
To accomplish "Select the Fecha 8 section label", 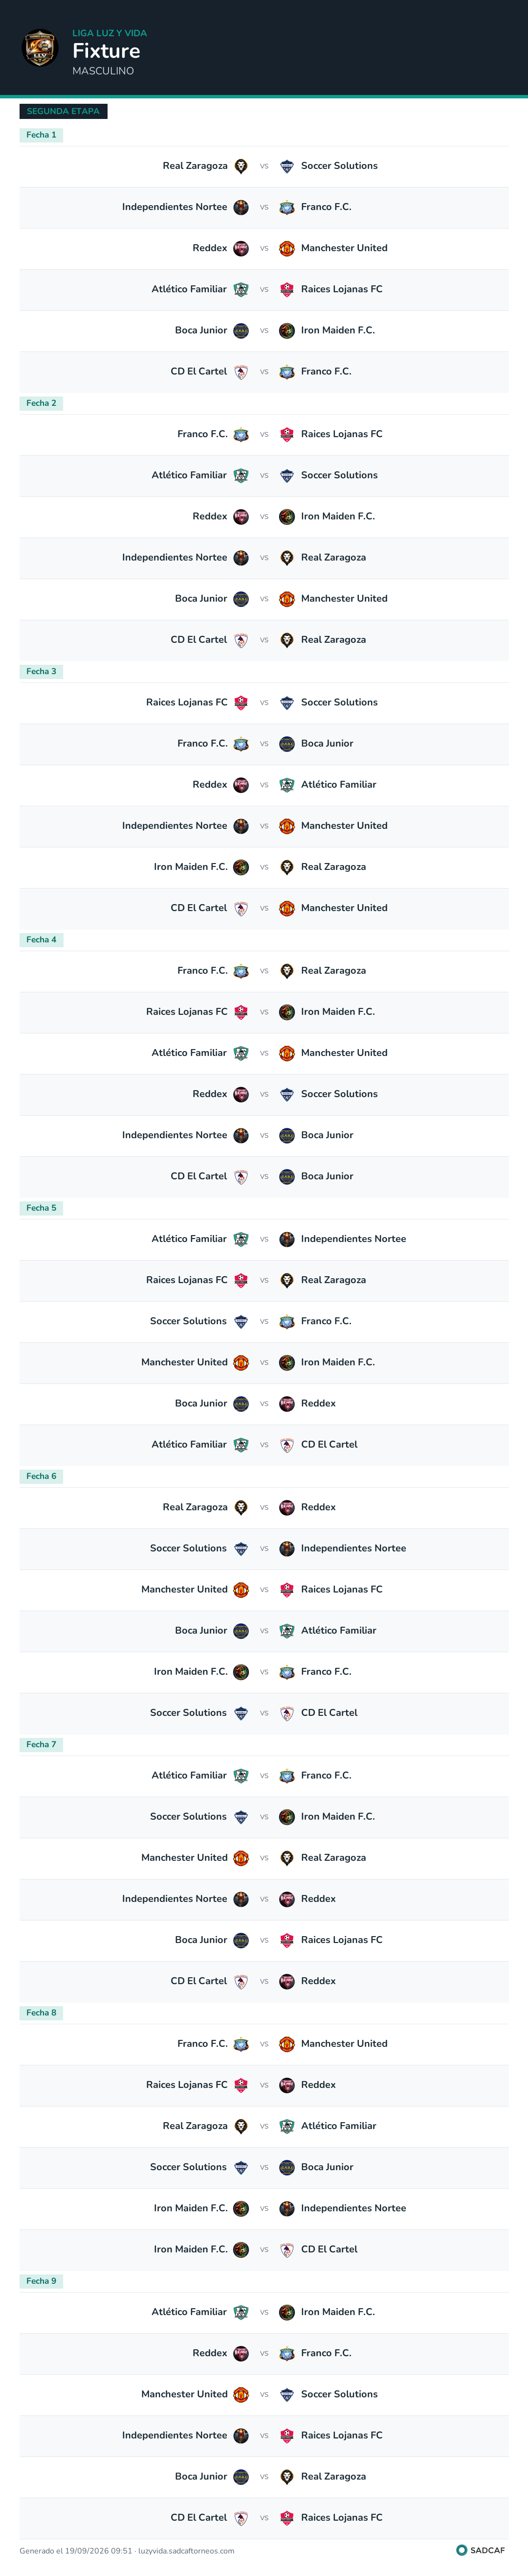I will tap(41, 2013).
